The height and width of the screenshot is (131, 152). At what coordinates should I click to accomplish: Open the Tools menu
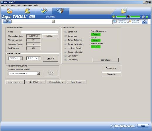pyautogui.click(x=18, y=5)
